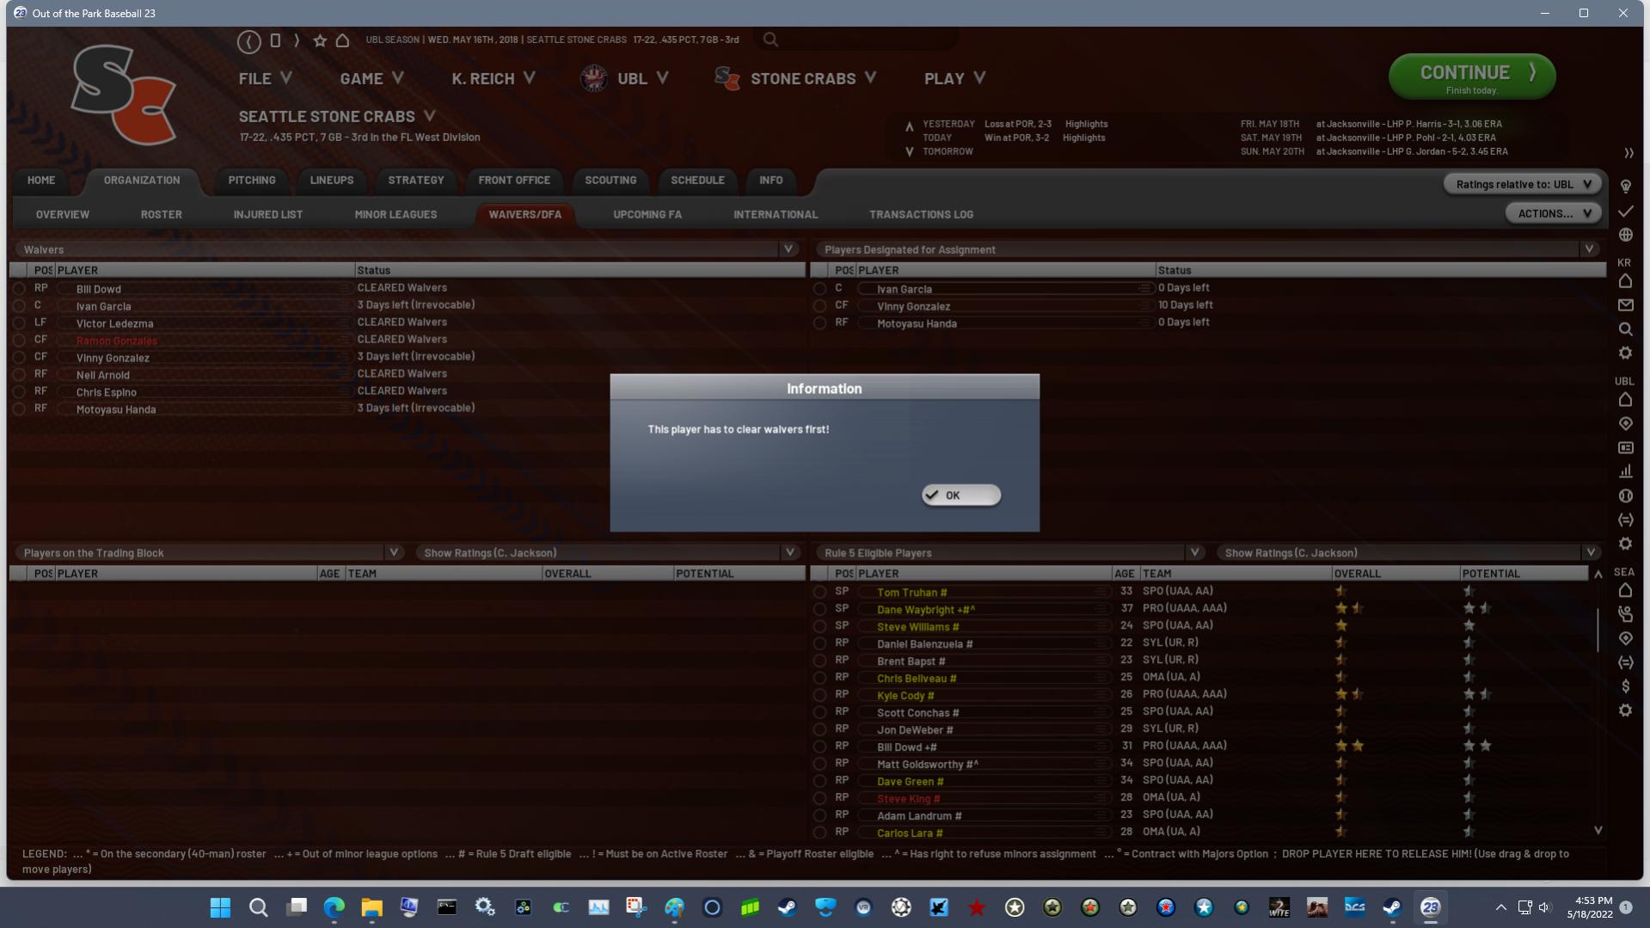This screenshot has width=1650, height=928.
Task: Bookmark this screen with the star icon
Action: point(320,40)
